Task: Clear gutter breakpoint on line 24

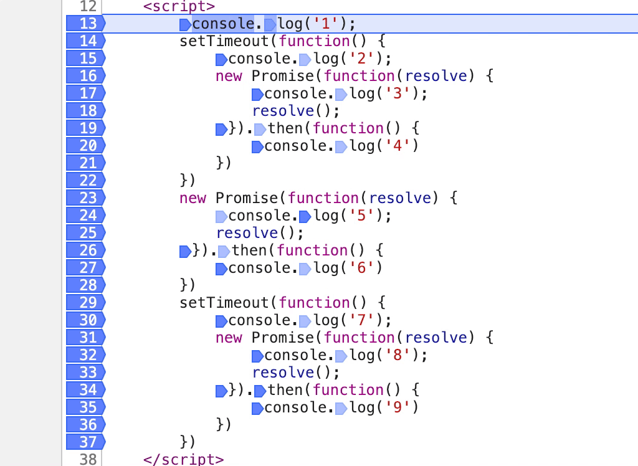Action: [86, 216]
